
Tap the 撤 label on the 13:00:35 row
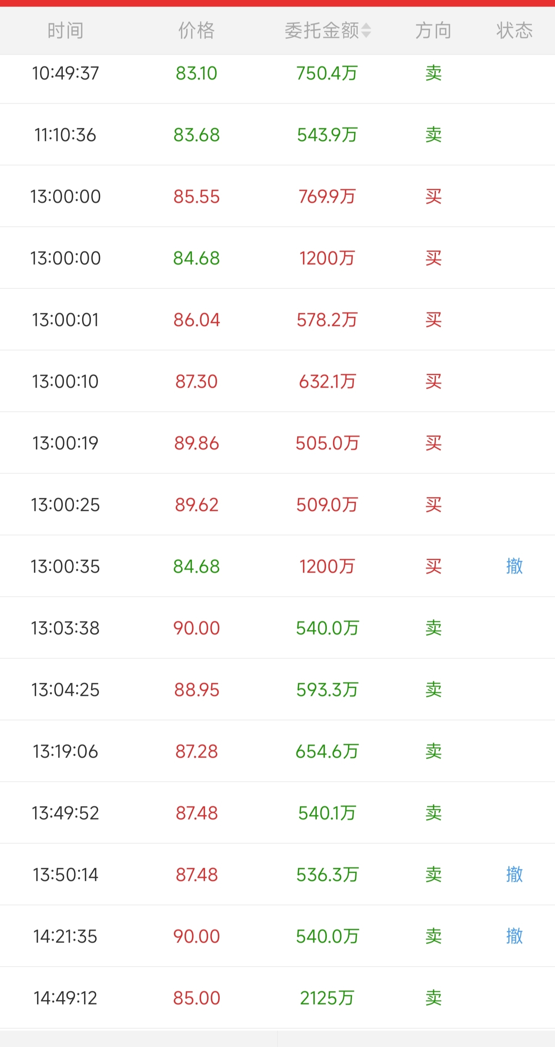click(515, 566)
